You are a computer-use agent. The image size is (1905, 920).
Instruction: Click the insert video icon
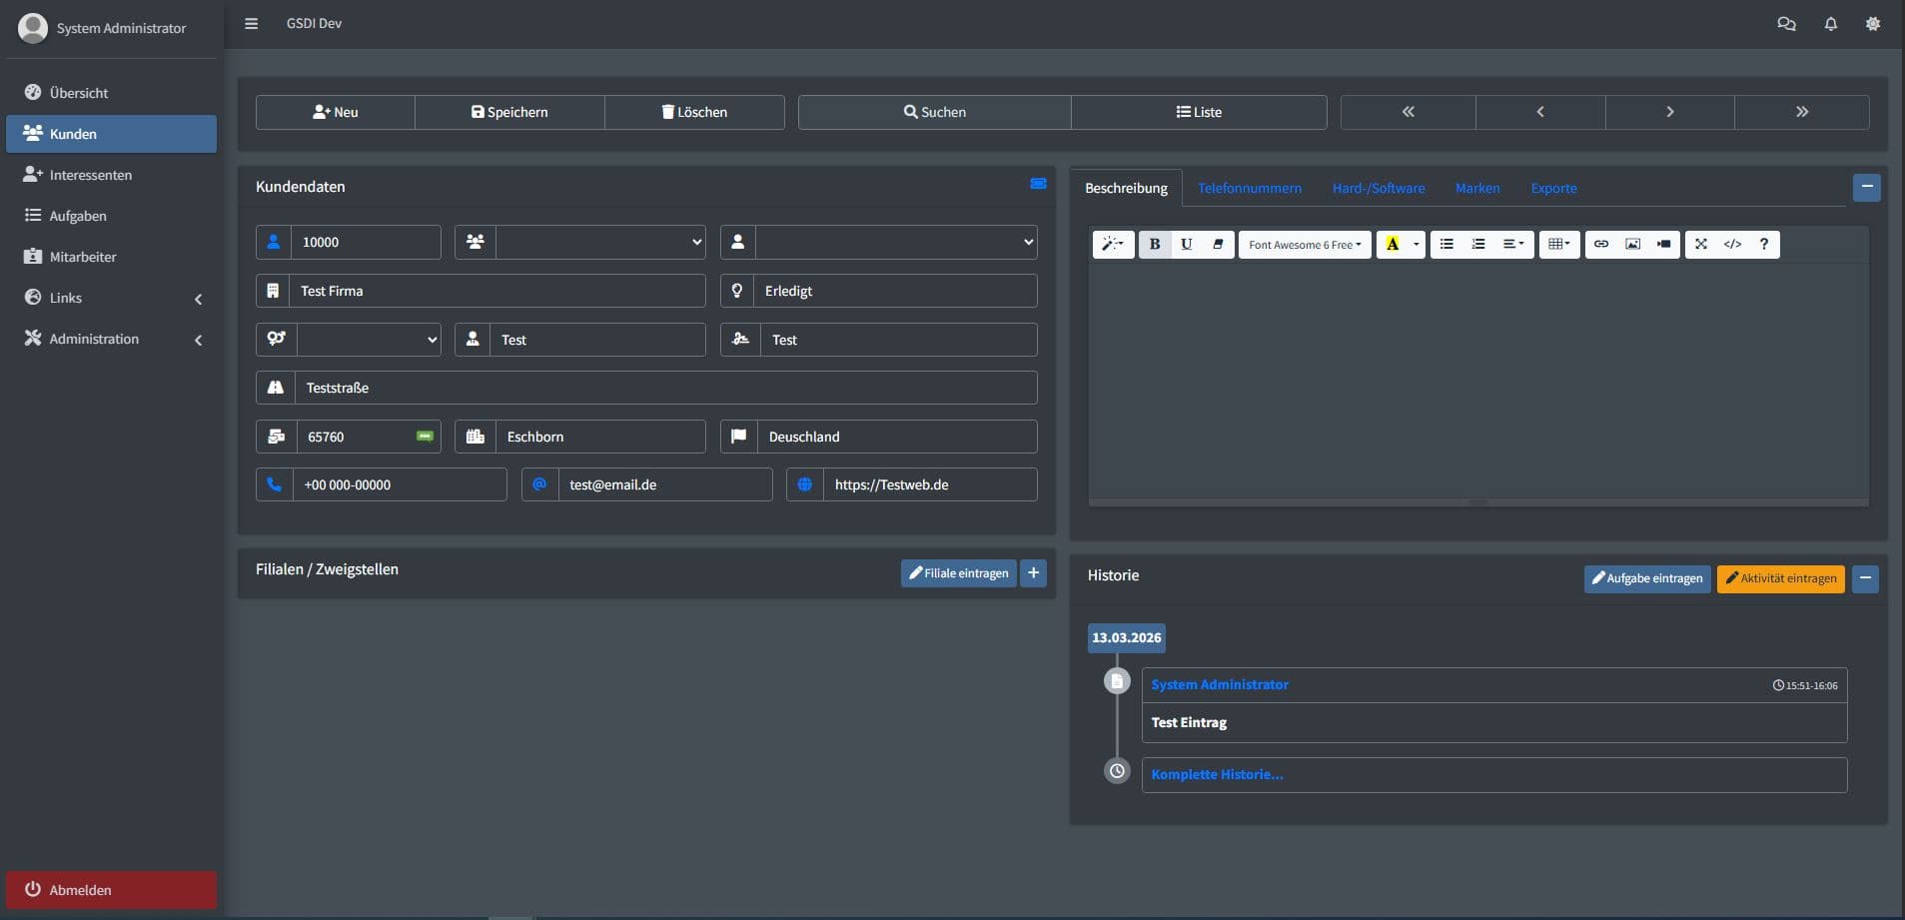[1664, 245]
